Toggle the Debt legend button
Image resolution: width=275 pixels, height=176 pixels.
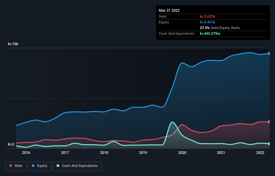16,166
